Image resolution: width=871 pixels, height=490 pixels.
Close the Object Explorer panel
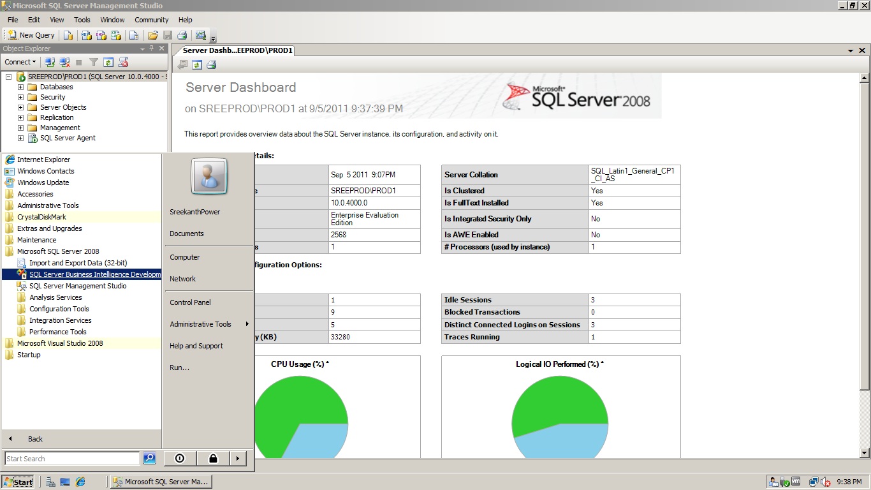(162, 48)
